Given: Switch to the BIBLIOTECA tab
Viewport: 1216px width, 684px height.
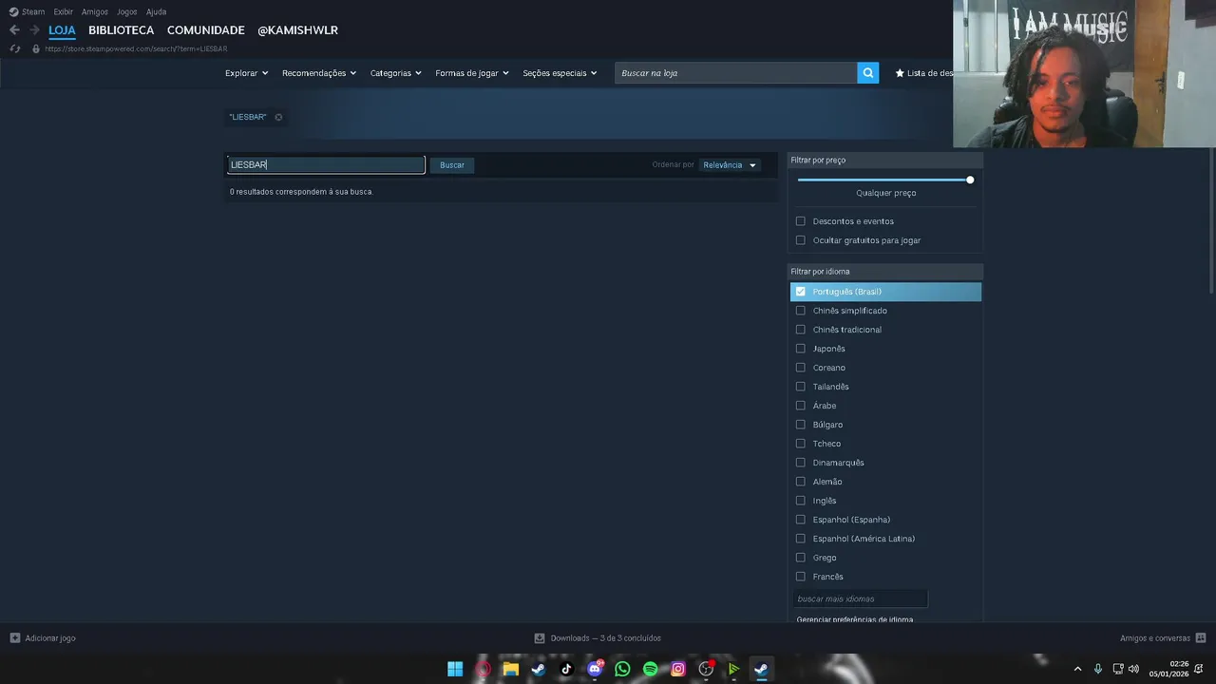Looking at the screenshot, I should (x=121, y=30).
